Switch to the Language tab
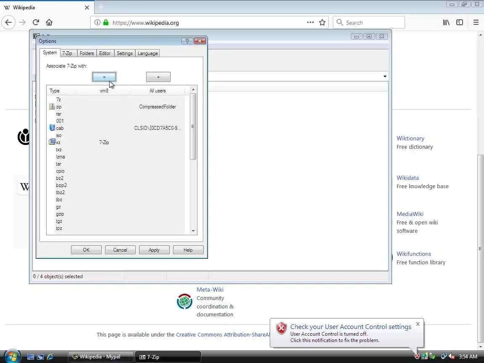The width and height of the screenshot is (484, 363). click(147, 53)
